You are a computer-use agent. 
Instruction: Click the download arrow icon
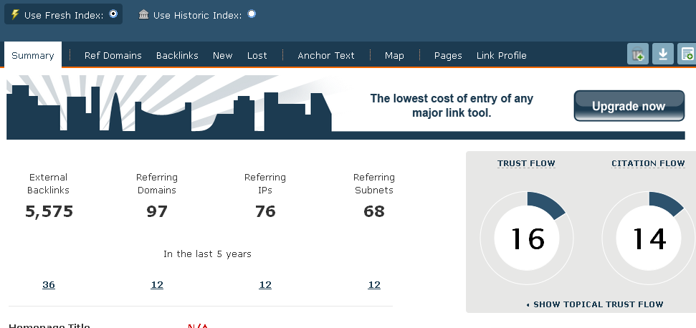tap(663, 54)
